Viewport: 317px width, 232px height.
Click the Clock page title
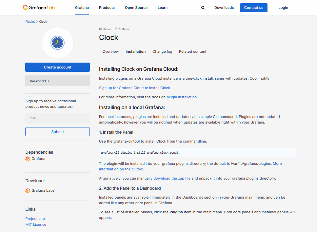(x=109, y=38)
